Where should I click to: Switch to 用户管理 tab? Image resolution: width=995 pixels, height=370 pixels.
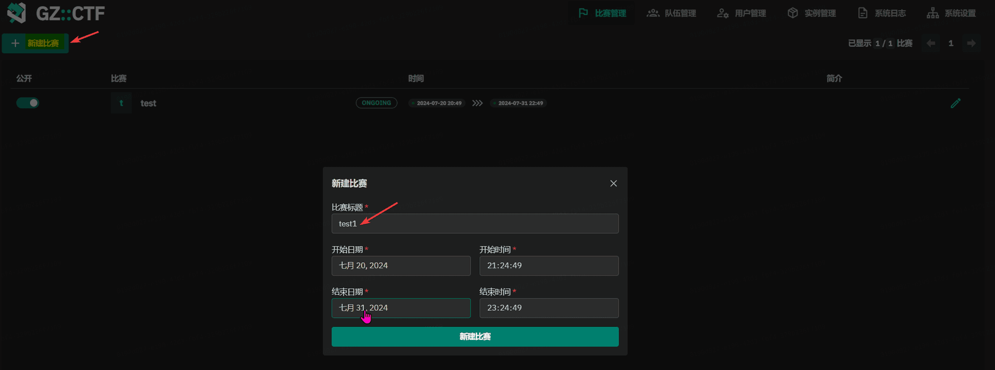[x=742, y=13]
